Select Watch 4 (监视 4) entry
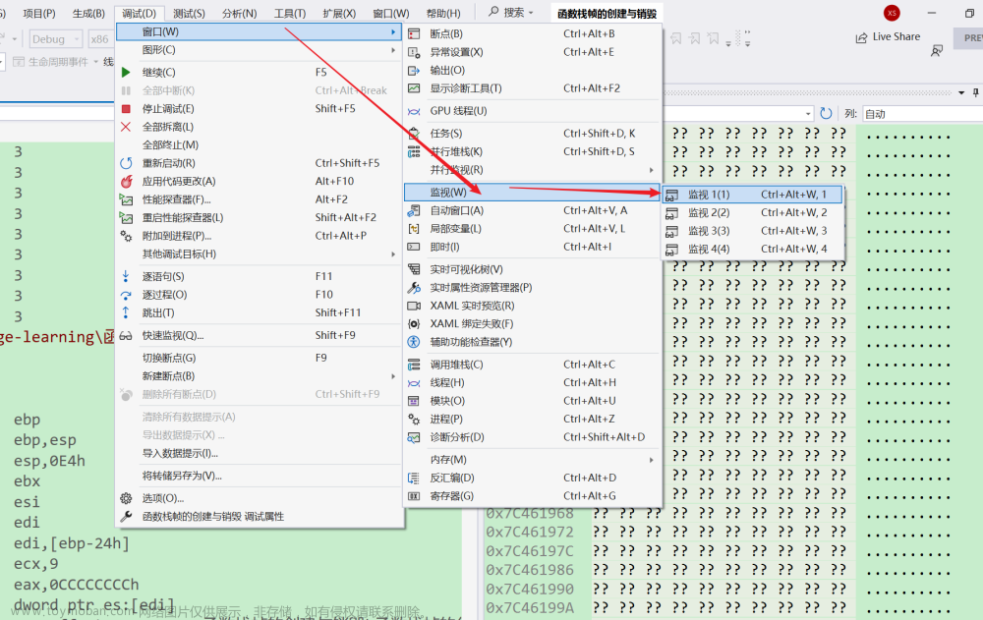983x620 pixels. click(752, 249)
